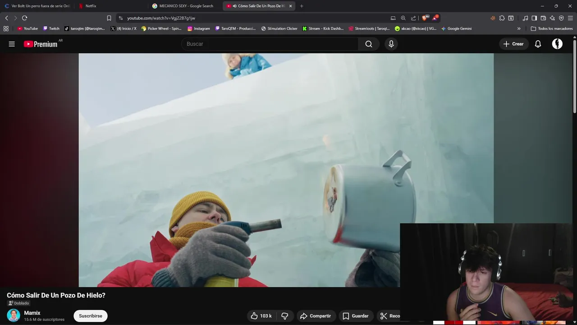577x325 pixels.
Task: Open Twitch bookmark
Action: coord(51,28)
